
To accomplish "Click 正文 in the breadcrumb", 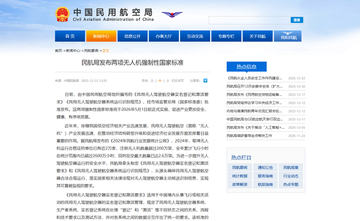I will (x=106, y=51).
